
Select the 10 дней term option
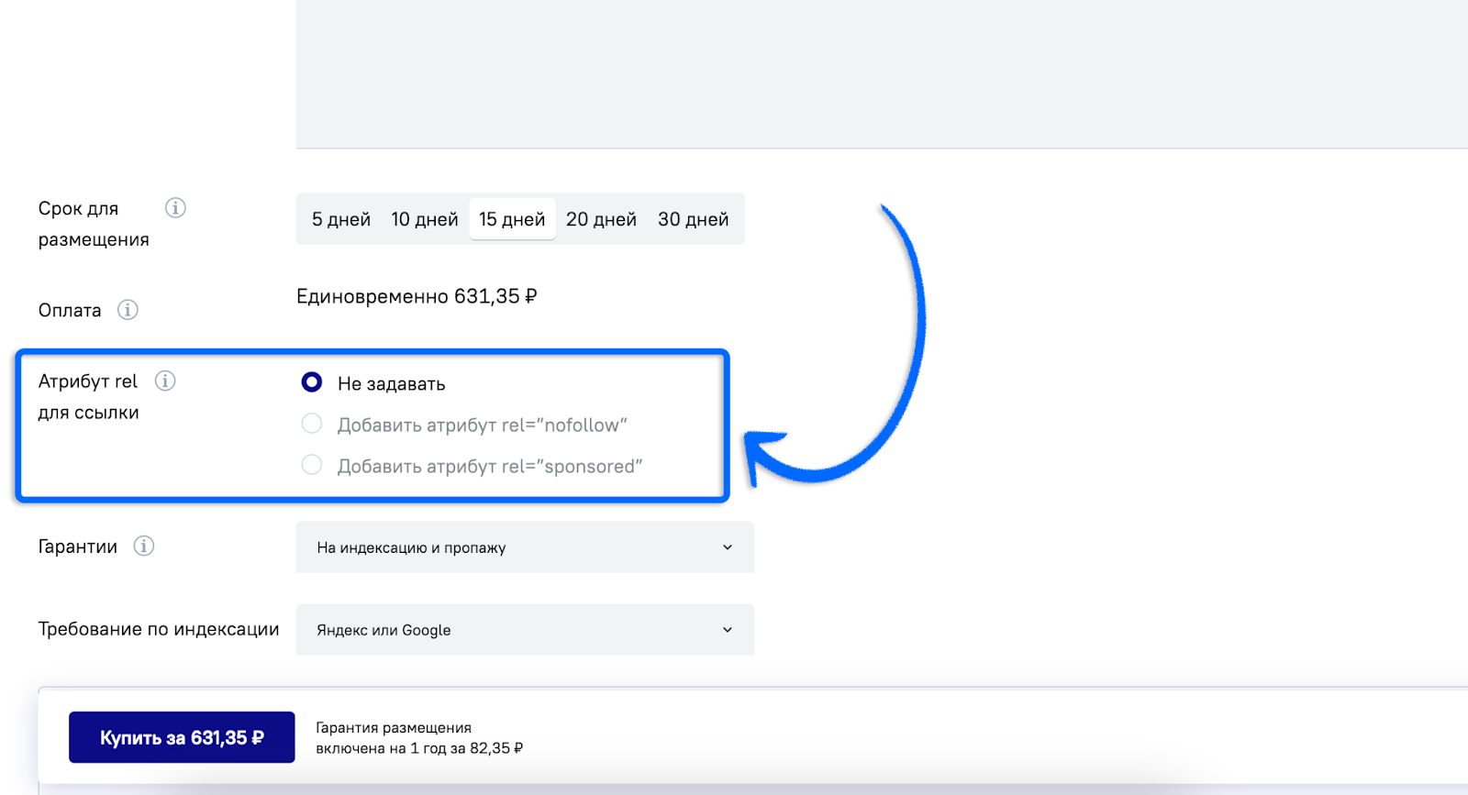pos(424,219)
